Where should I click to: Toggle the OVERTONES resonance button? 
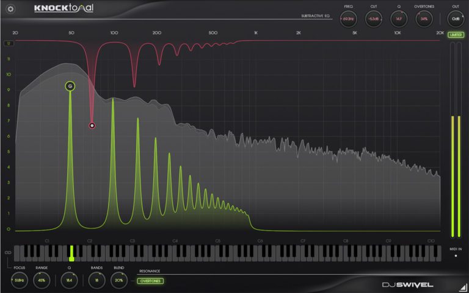(150, 281)
